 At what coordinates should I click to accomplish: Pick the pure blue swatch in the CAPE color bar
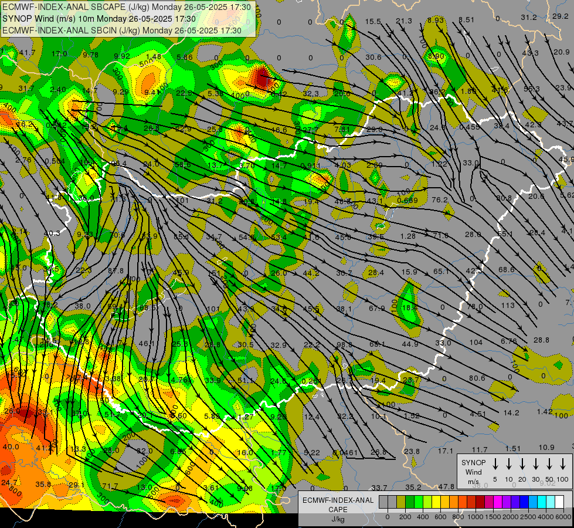pyautogui.click(x=524, y=502)
